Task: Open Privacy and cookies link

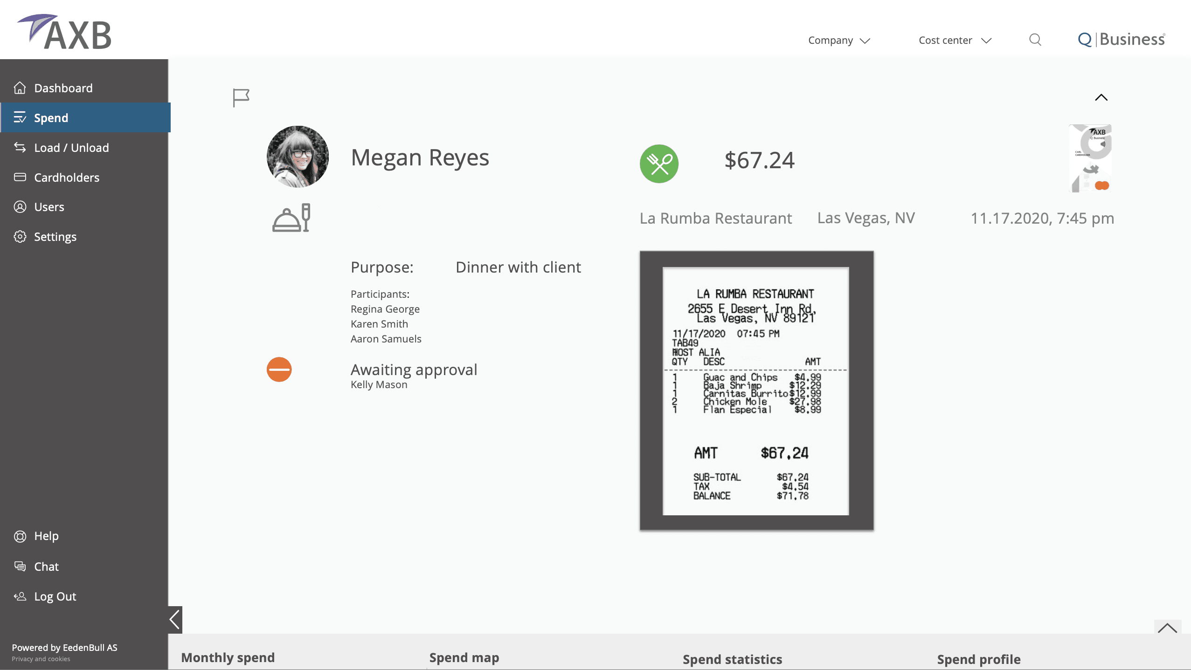Action: 41,659
